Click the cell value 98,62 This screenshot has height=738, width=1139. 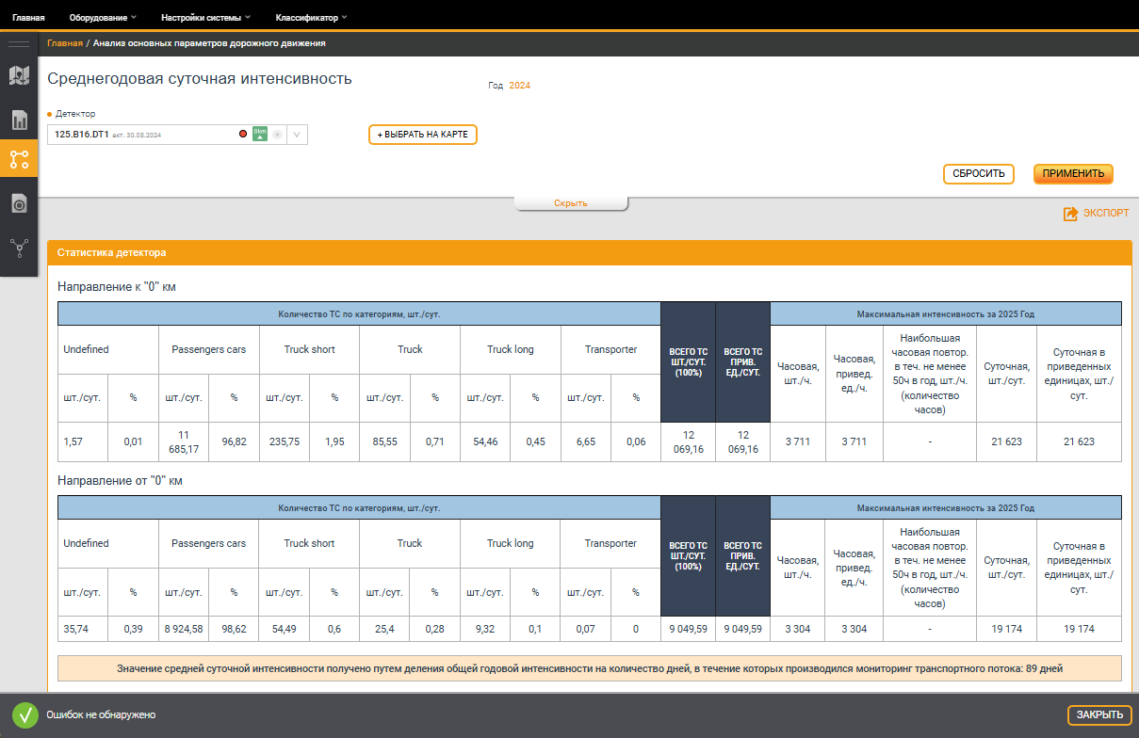(234, 629)
